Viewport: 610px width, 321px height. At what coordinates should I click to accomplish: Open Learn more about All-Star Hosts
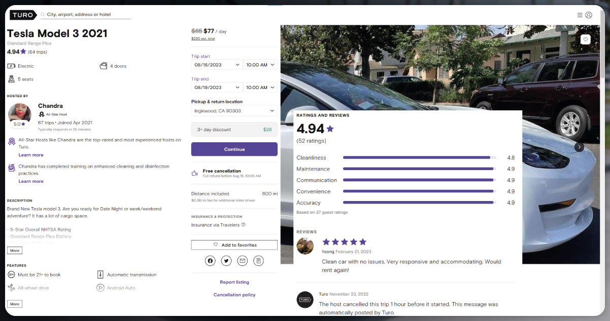(31, 155)
